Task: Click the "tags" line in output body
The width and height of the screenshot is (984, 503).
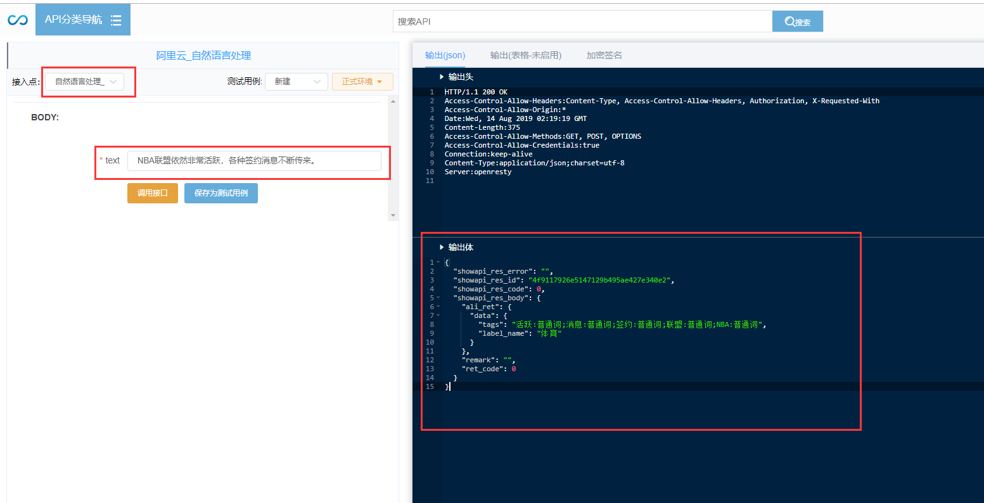Action: click(622, 324)
